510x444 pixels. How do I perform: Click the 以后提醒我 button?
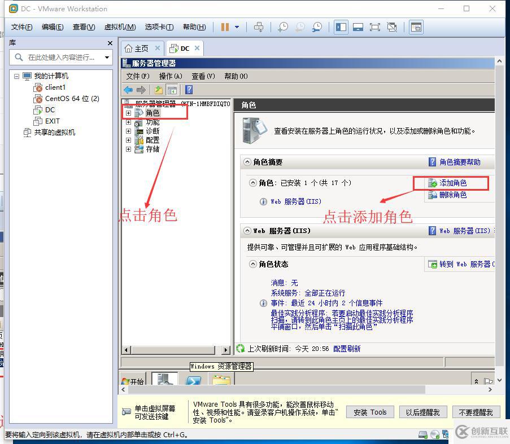(x=423, y=412)
